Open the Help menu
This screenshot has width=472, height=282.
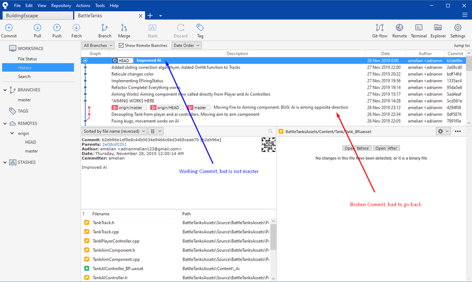pos(114,6)
